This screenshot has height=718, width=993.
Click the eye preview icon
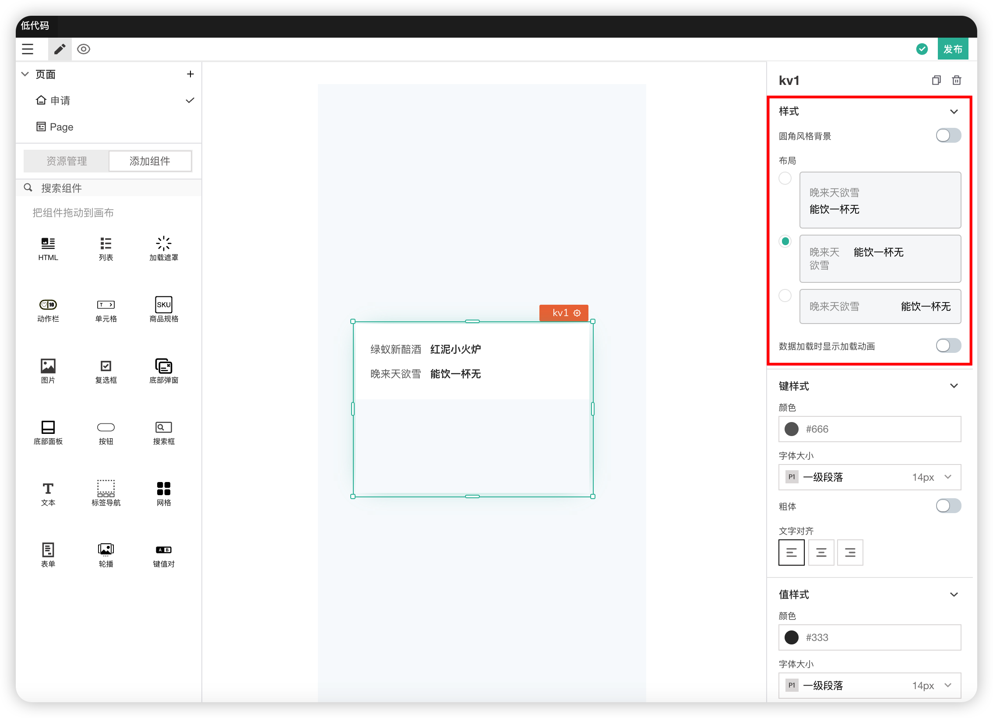[x=83, y=49]
